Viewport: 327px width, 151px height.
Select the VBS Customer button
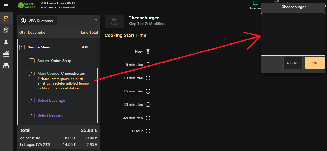38,21
